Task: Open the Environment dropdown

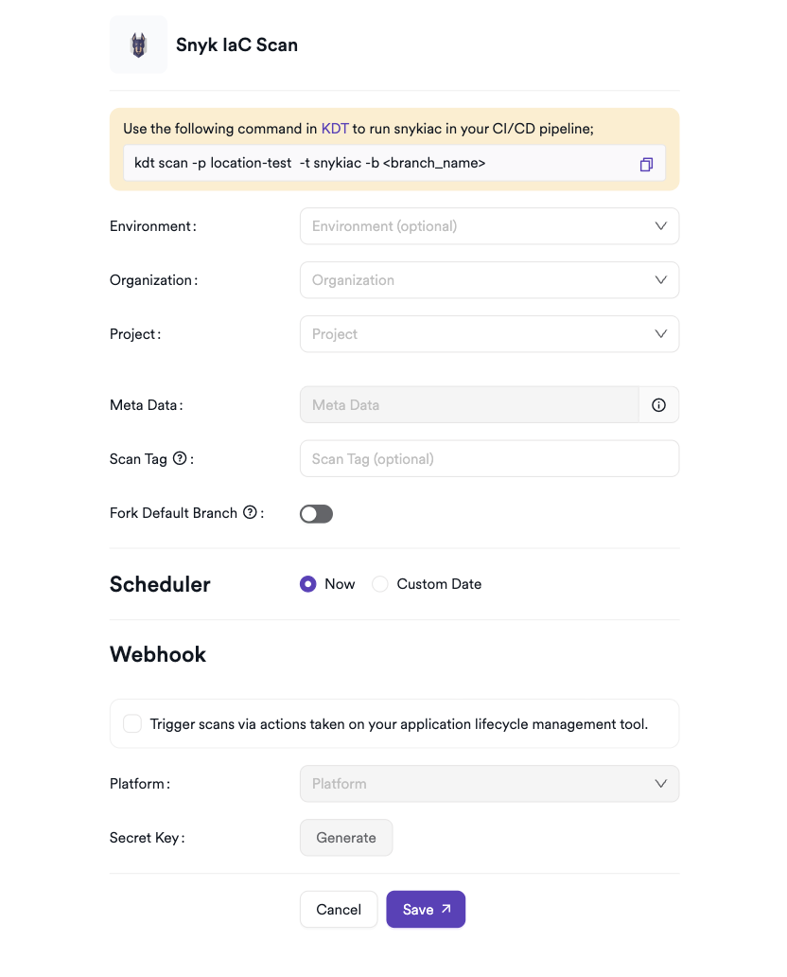Action: pyautogui.click(x=489, y=226)
